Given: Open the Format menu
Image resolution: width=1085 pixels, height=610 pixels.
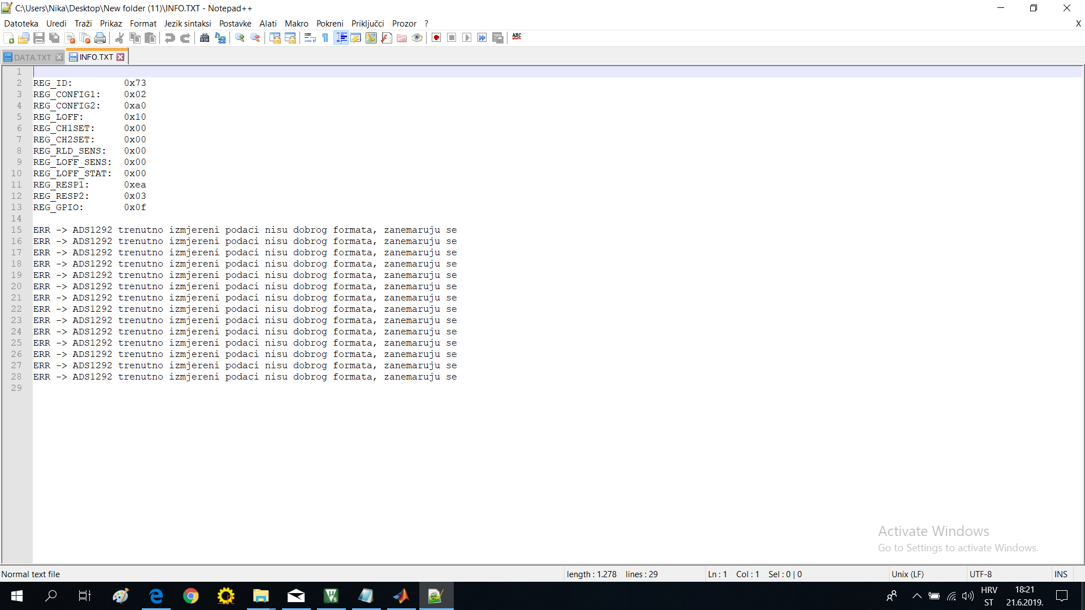Looking at the screenshot, I should [143, 24].
